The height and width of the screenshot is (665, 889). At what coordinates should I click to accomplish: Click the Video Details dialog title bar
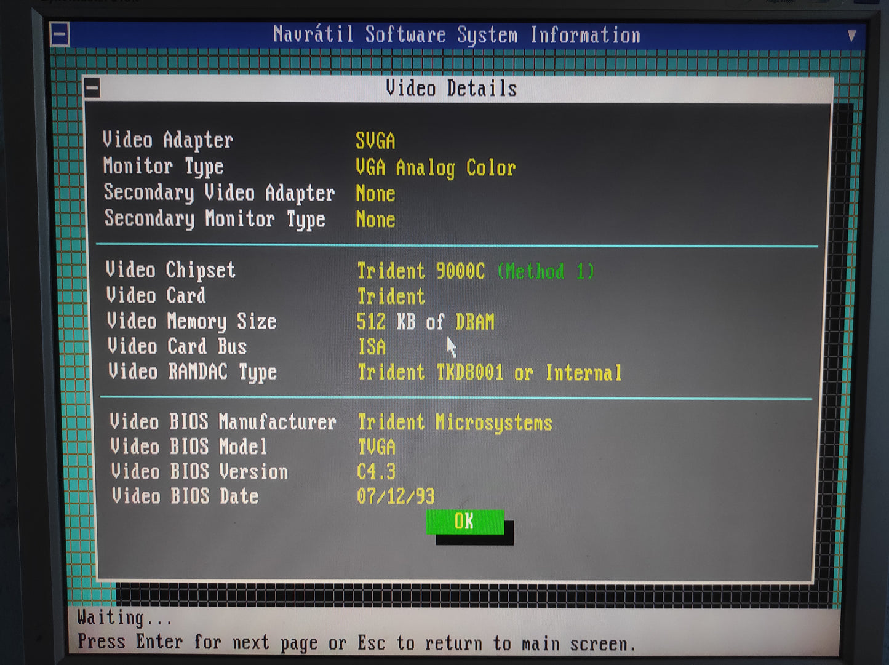(x=451, y=89)
